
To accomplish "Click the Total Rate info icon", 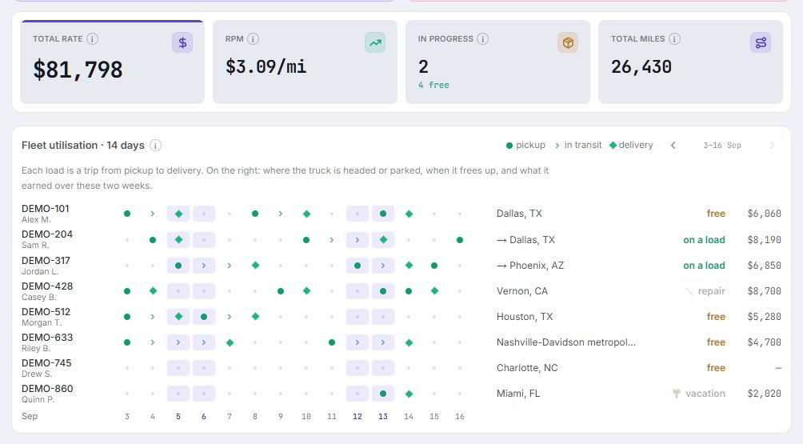I will coord(92,39).
